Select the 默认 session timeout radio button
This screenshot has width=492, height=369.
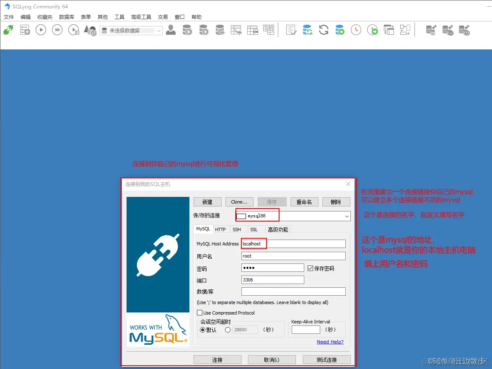203,330
